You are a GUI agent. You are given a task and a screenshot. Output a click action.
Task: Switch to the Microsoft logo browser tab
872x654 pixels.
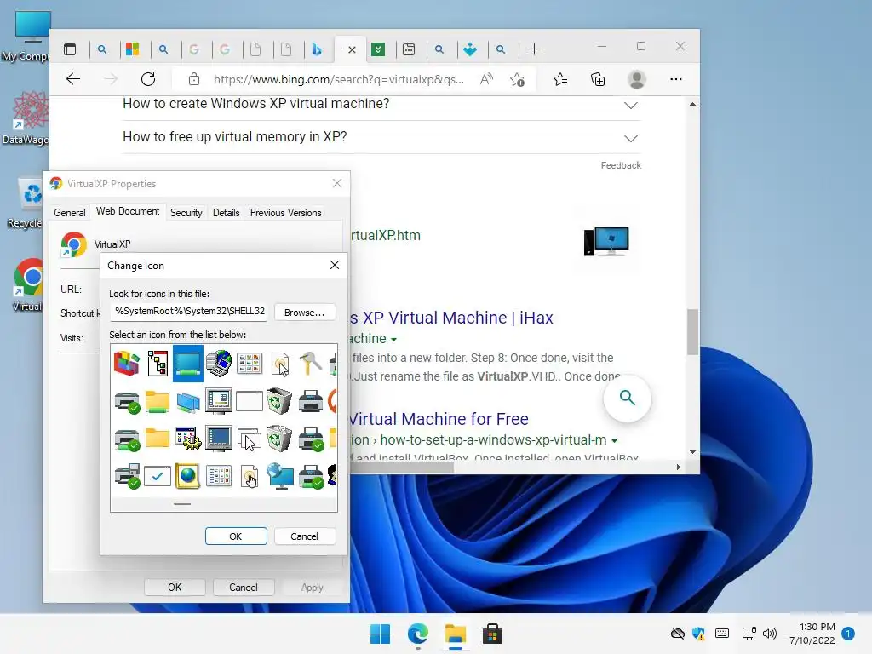132,49
